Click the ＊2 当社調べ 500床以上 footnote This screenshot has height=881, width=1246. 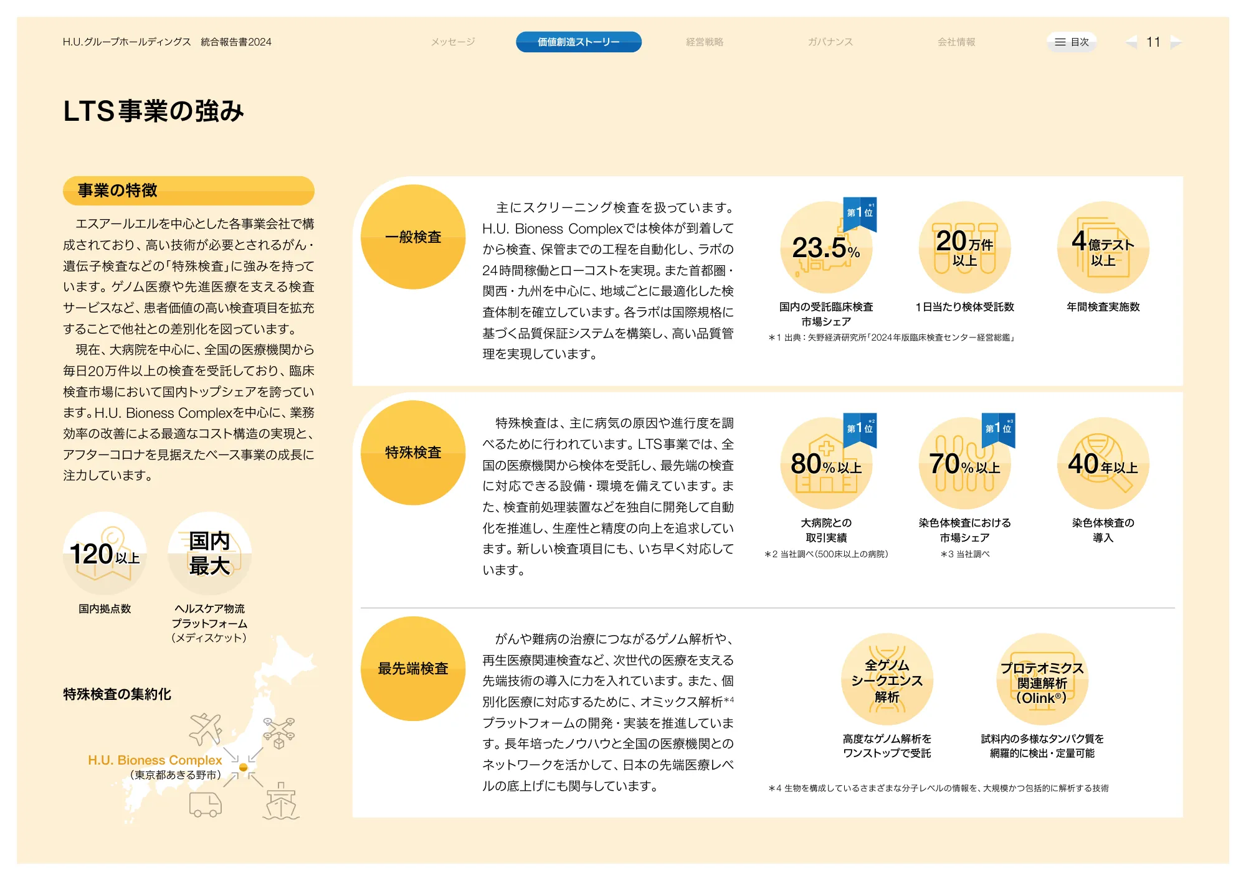tap(826, 554)
